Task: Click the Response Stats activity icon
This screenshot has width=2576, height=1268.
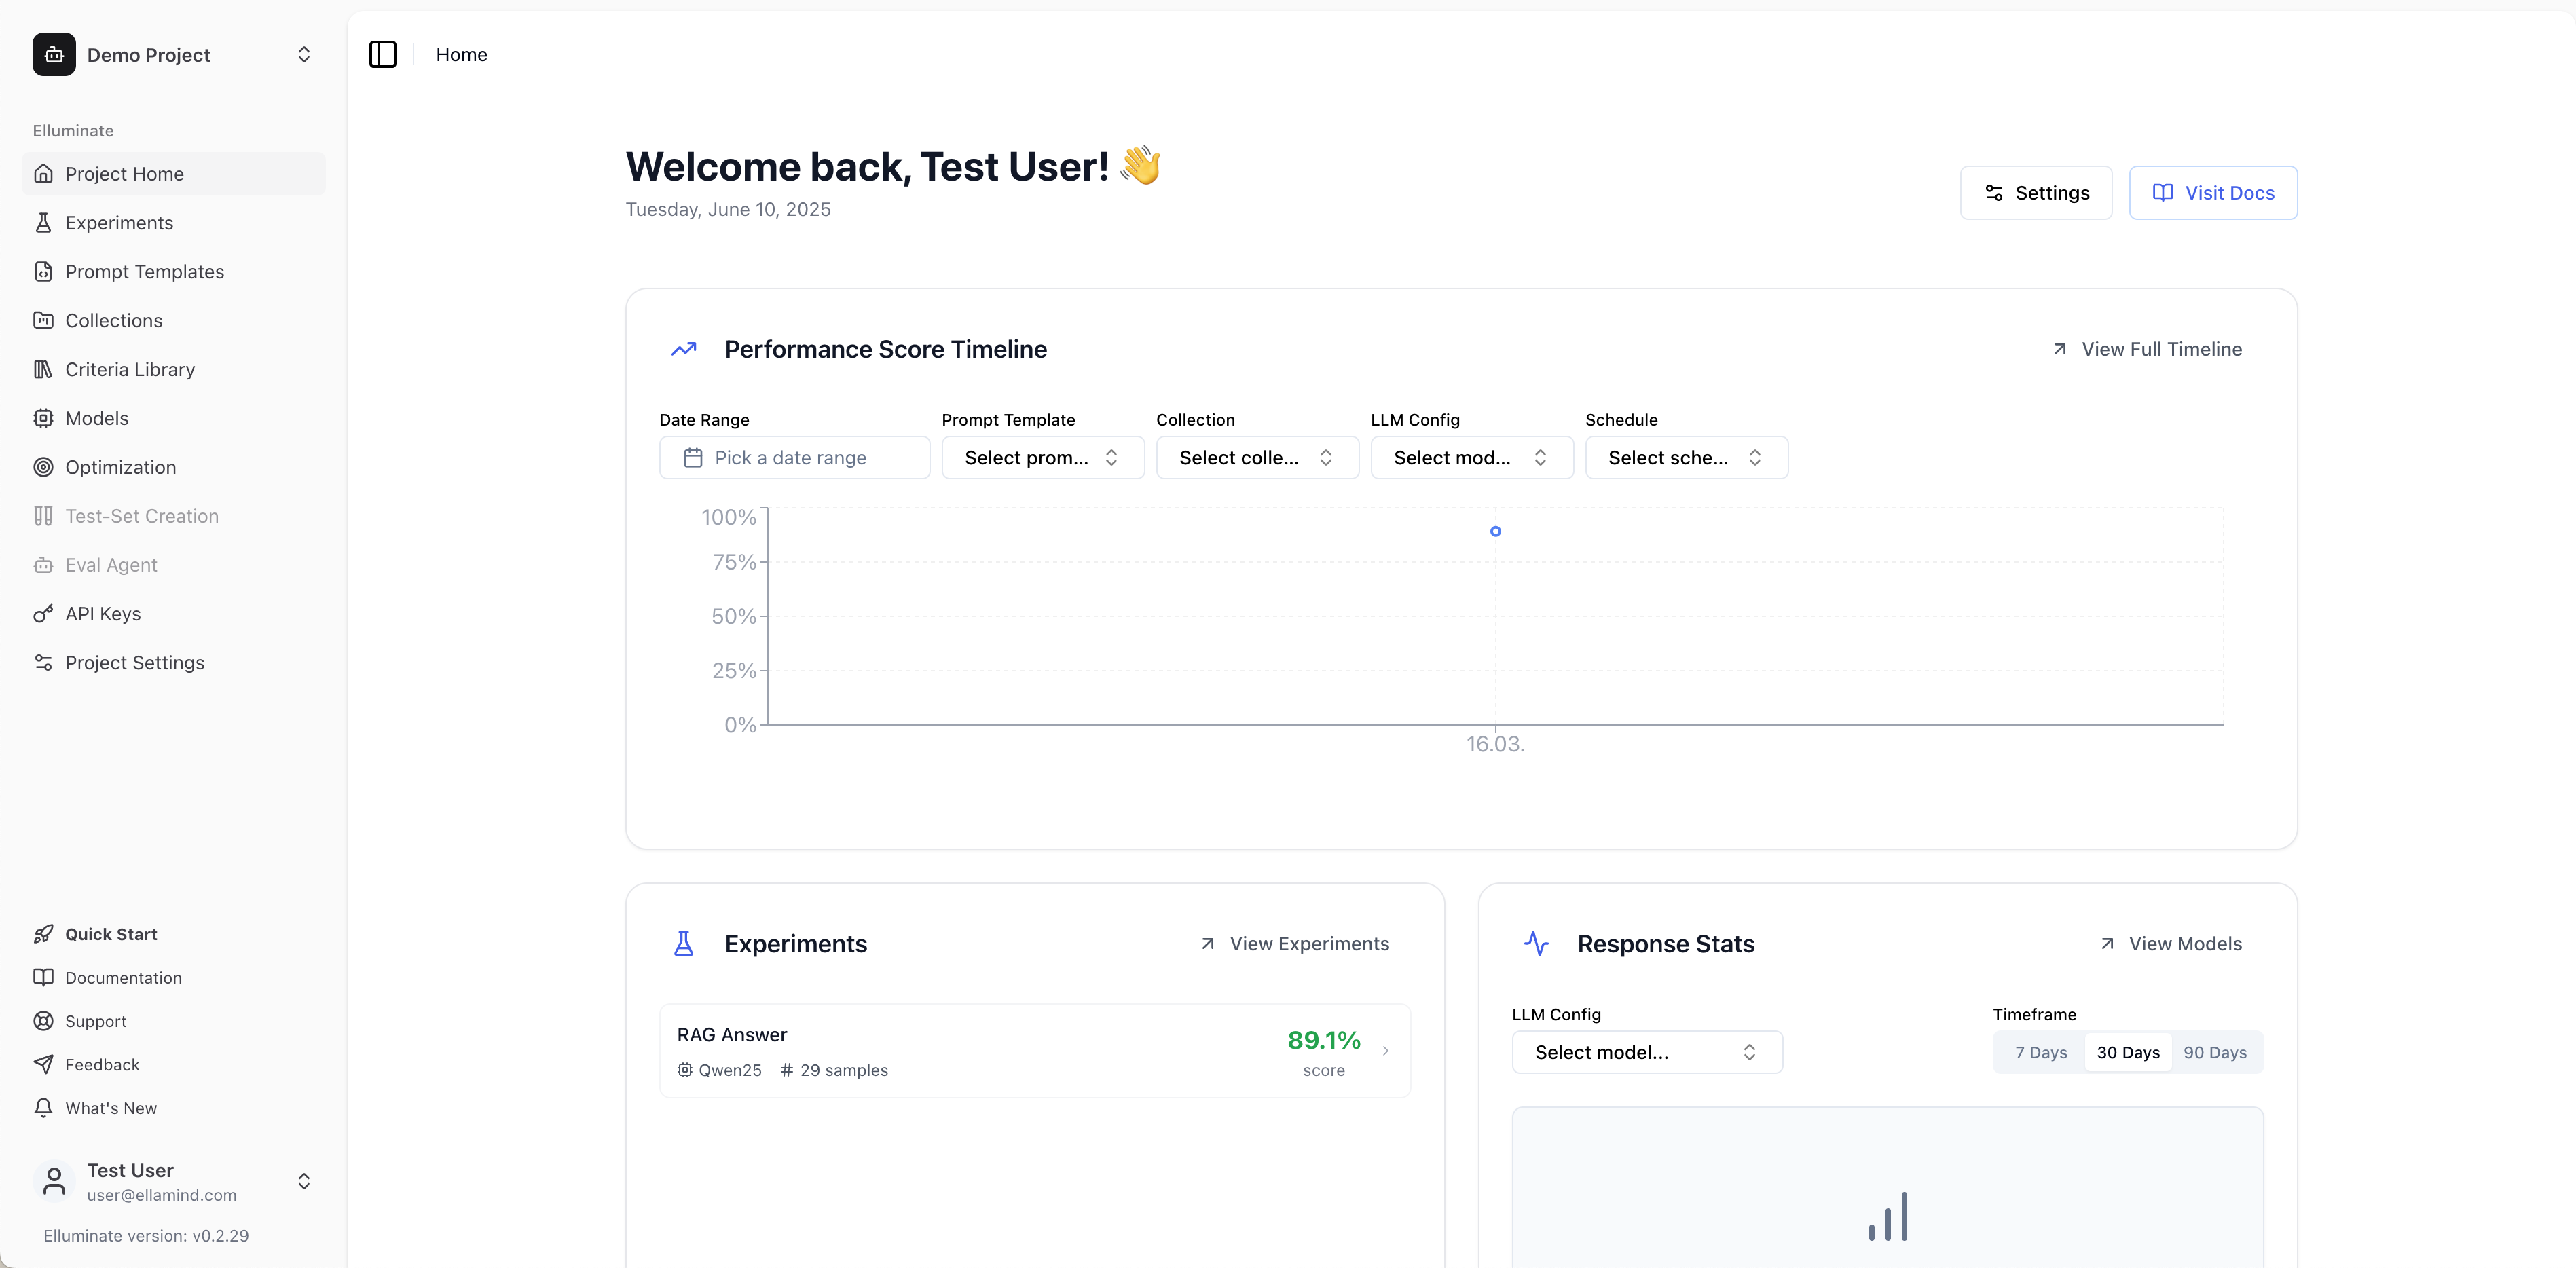Action: click(x=1536, y=944)
